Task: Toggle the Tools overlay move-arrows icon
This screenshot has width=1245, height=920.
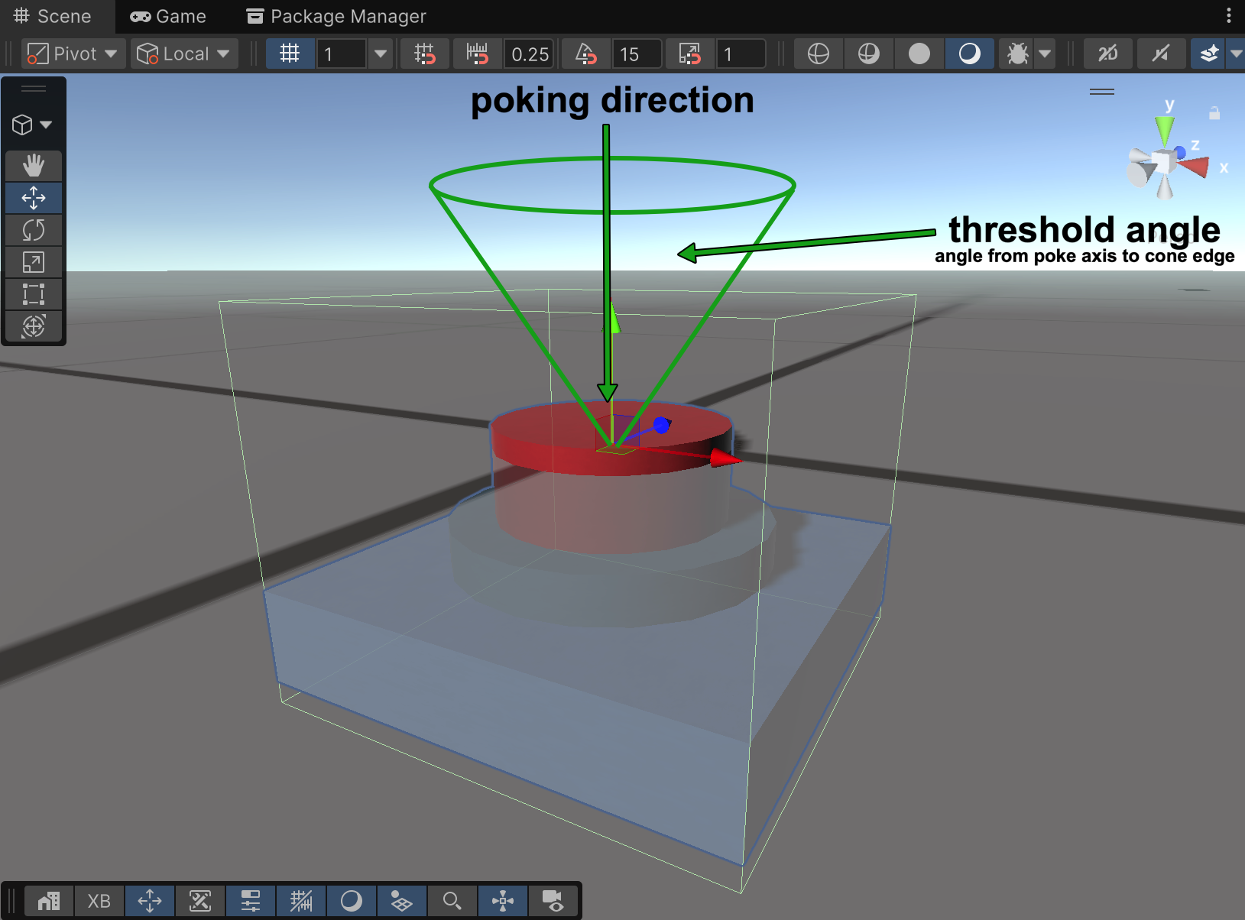Action: (x=150, y=901)
